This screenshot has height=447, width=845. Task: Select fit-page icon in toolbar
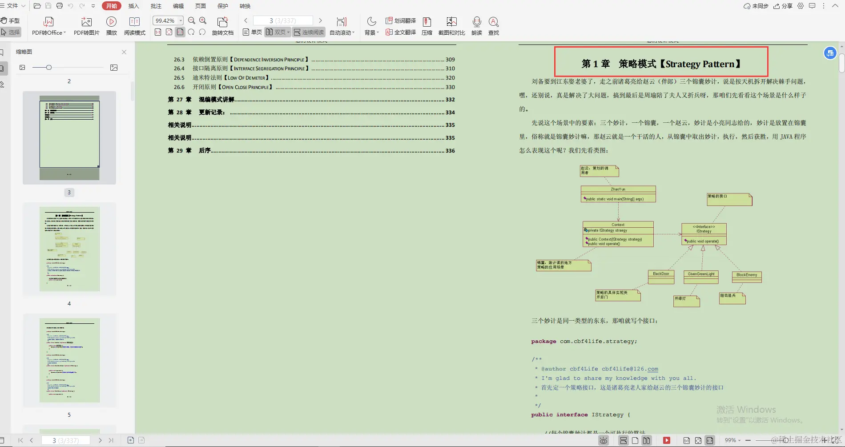[x=169, y=32]
